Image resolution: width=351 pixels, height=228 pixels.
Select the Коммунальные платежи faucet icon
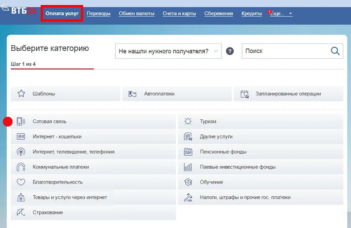(21, 167)
